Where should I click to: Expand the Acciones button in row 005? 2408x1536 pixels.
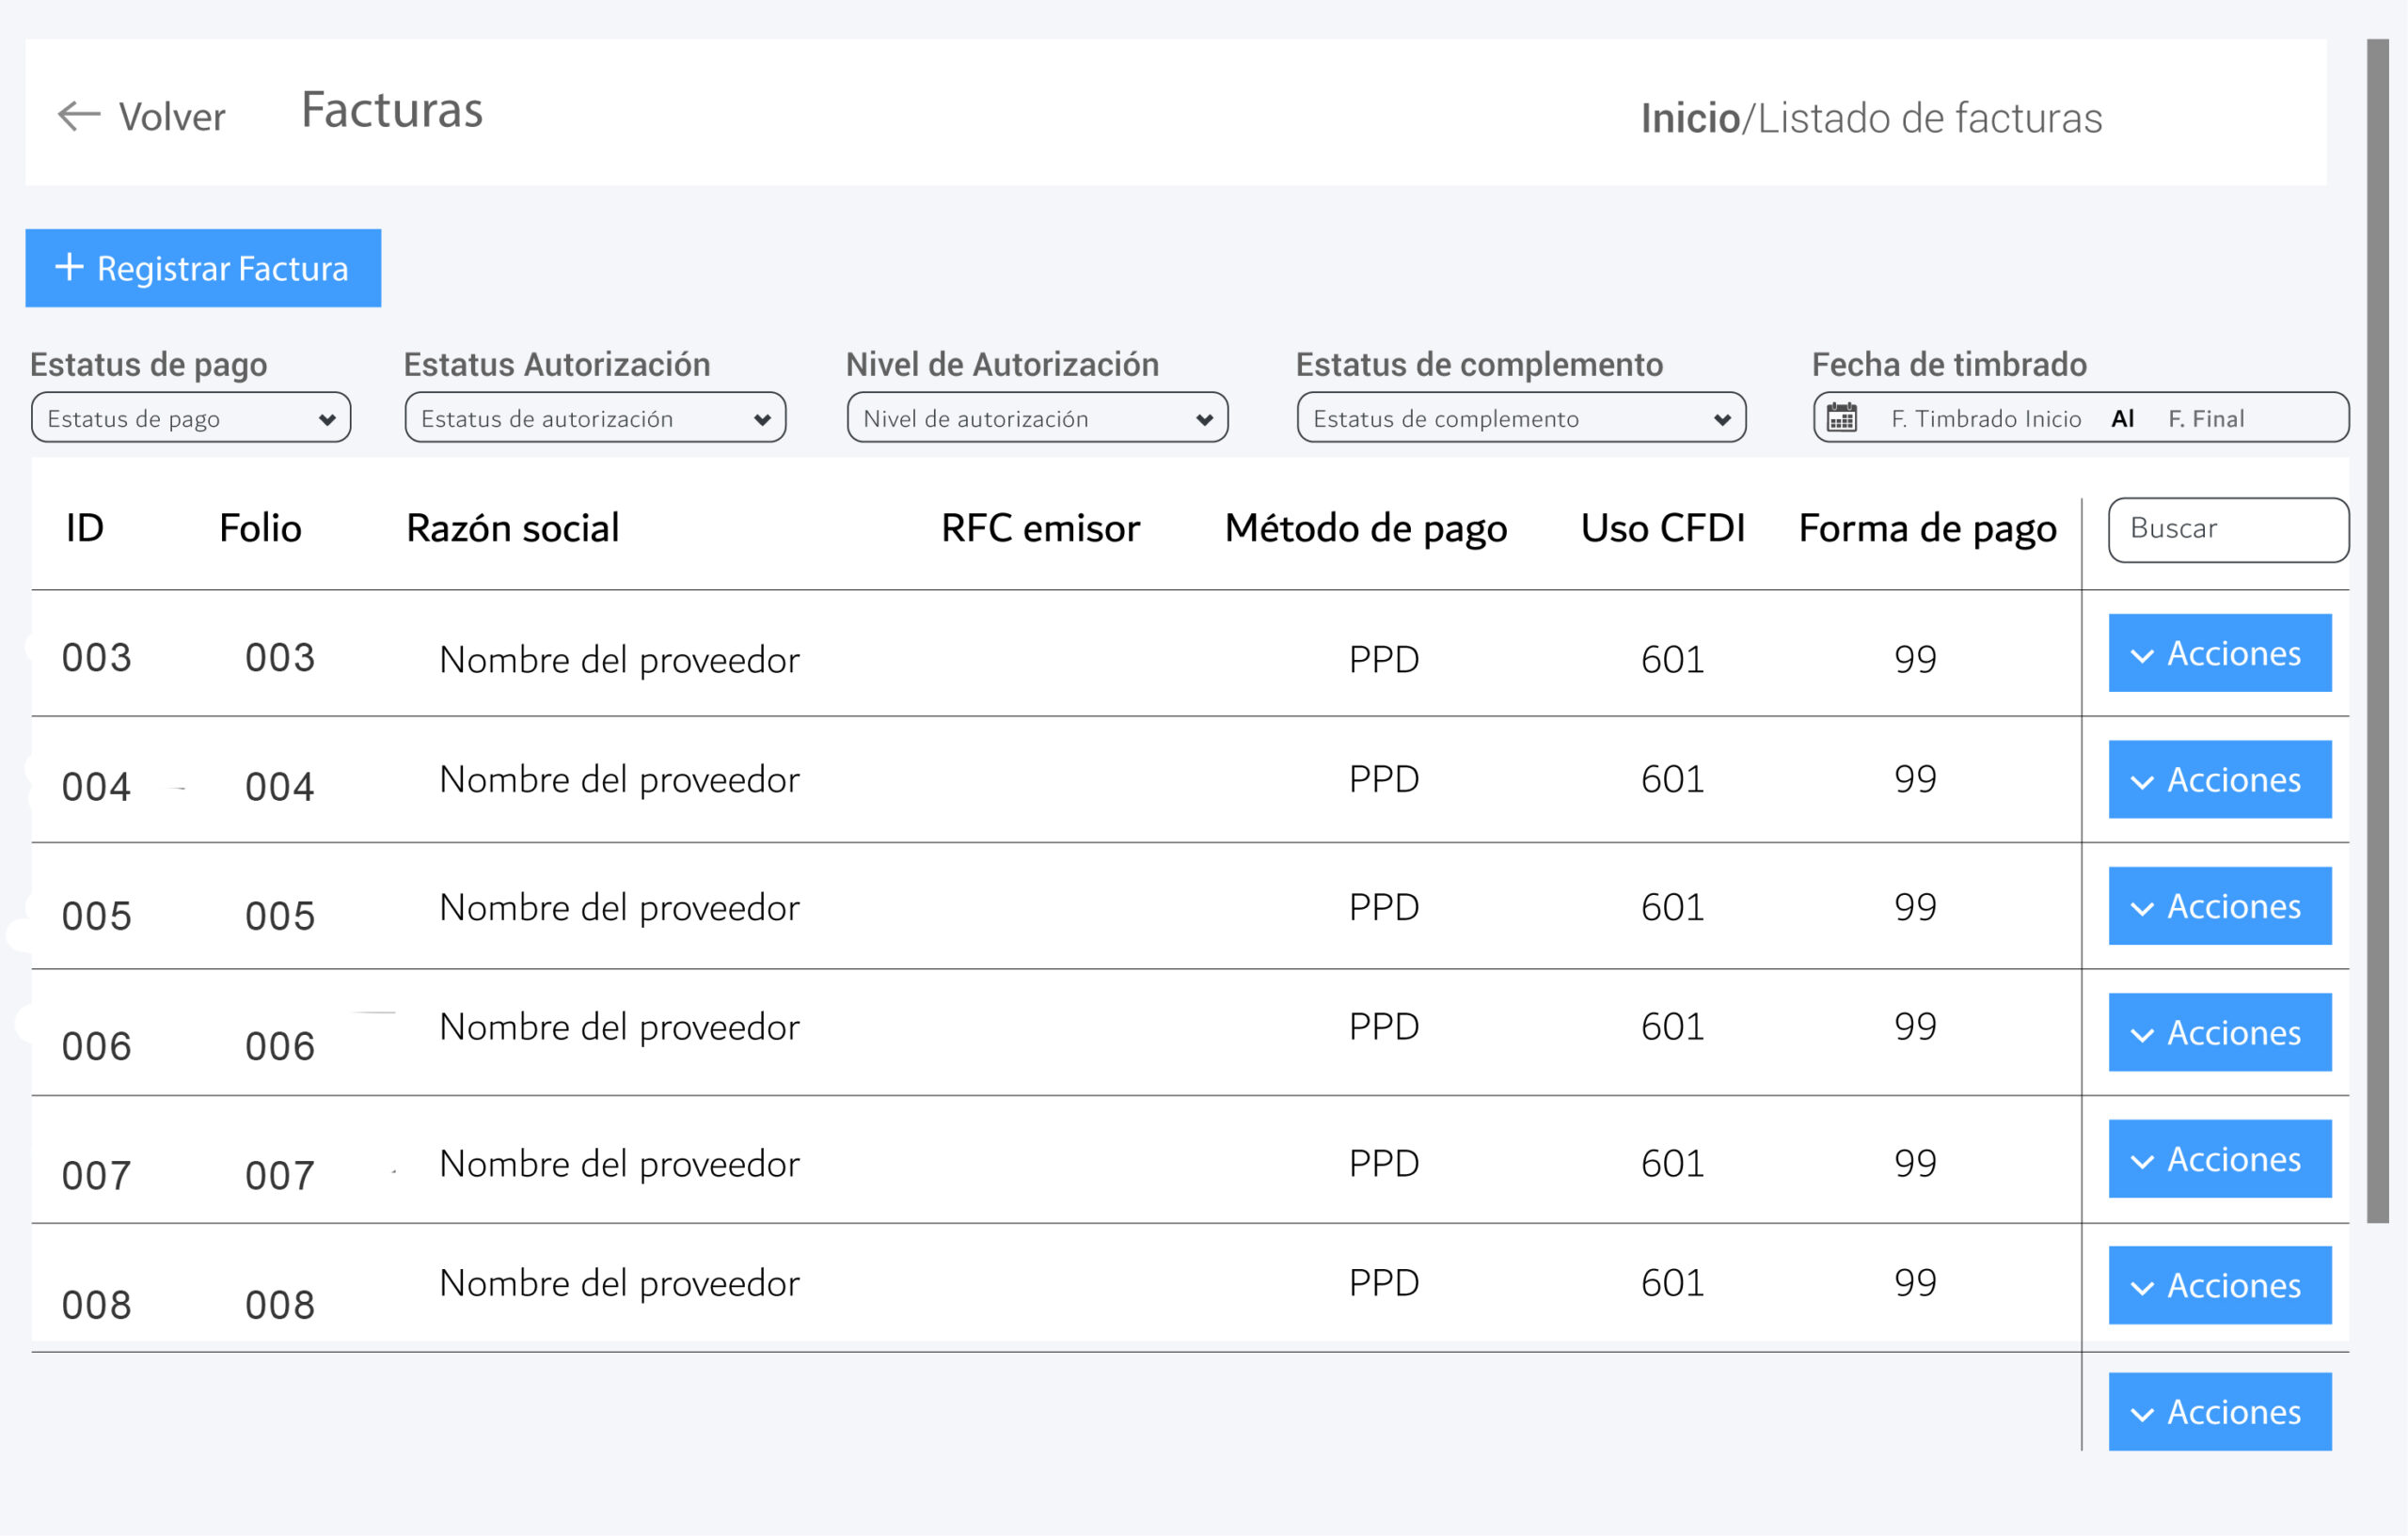[x=2219, y=905]
